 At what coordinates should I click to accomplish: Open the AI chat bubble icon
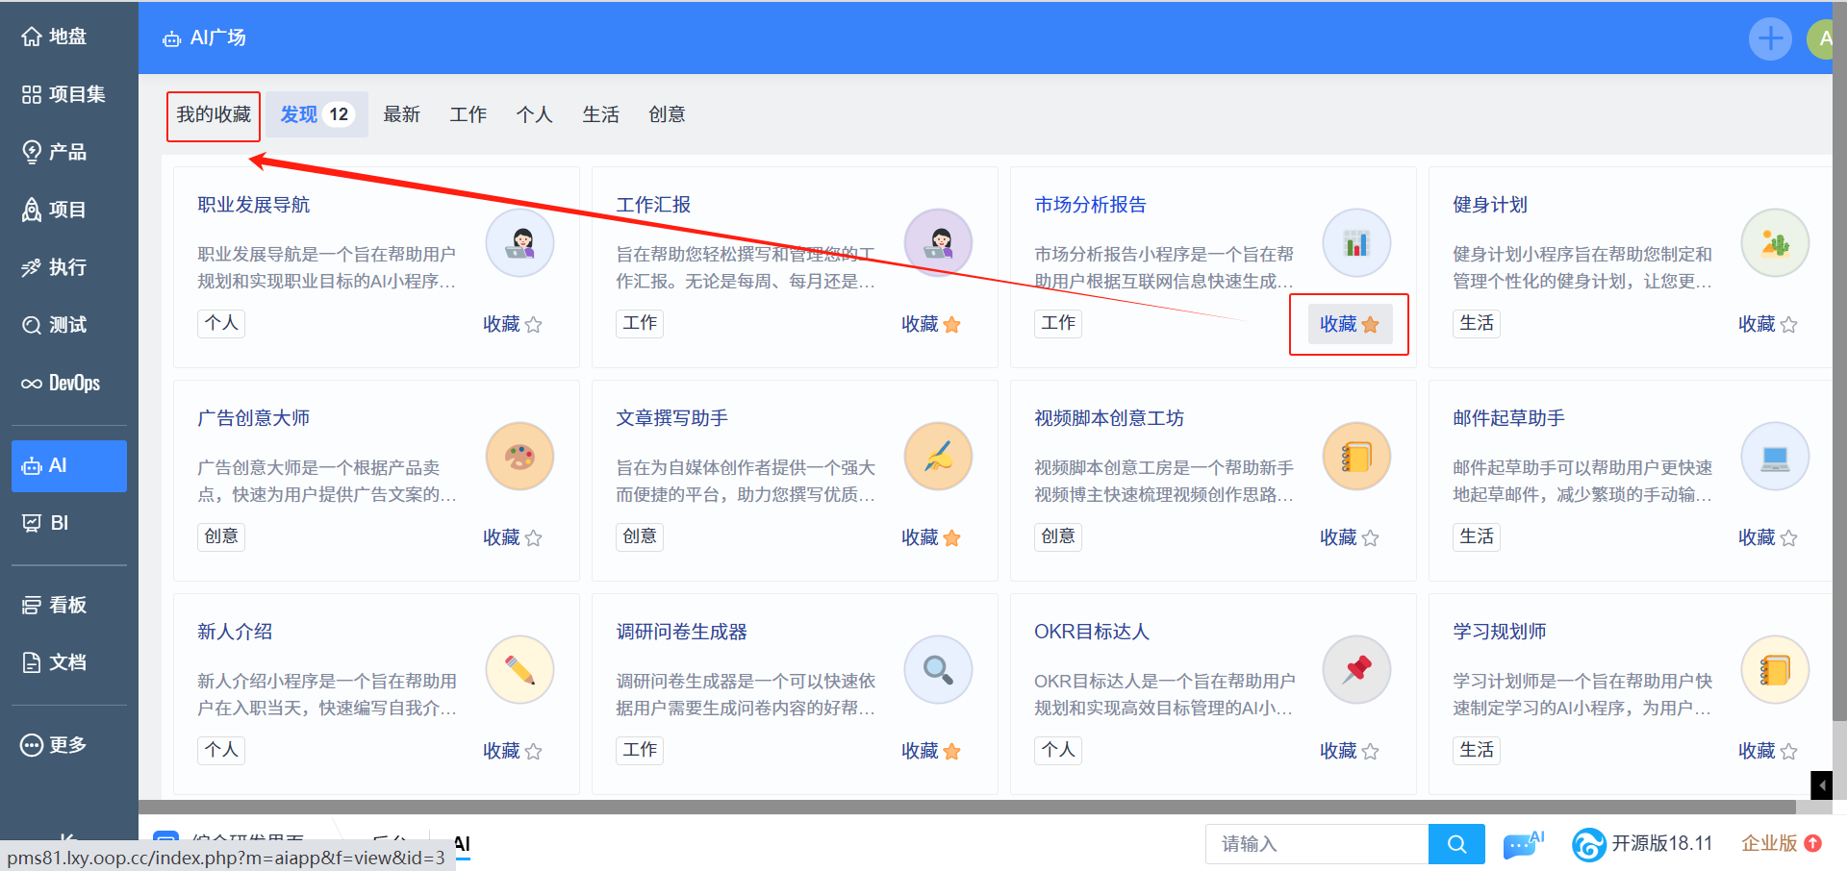(x=1522, y=844)
